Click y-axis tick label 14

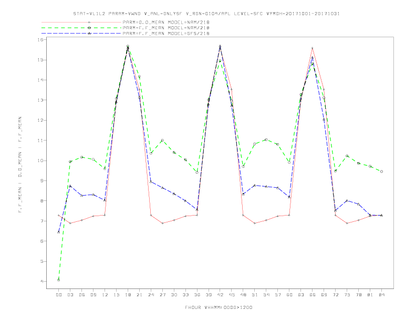click(x=40, y=80)
